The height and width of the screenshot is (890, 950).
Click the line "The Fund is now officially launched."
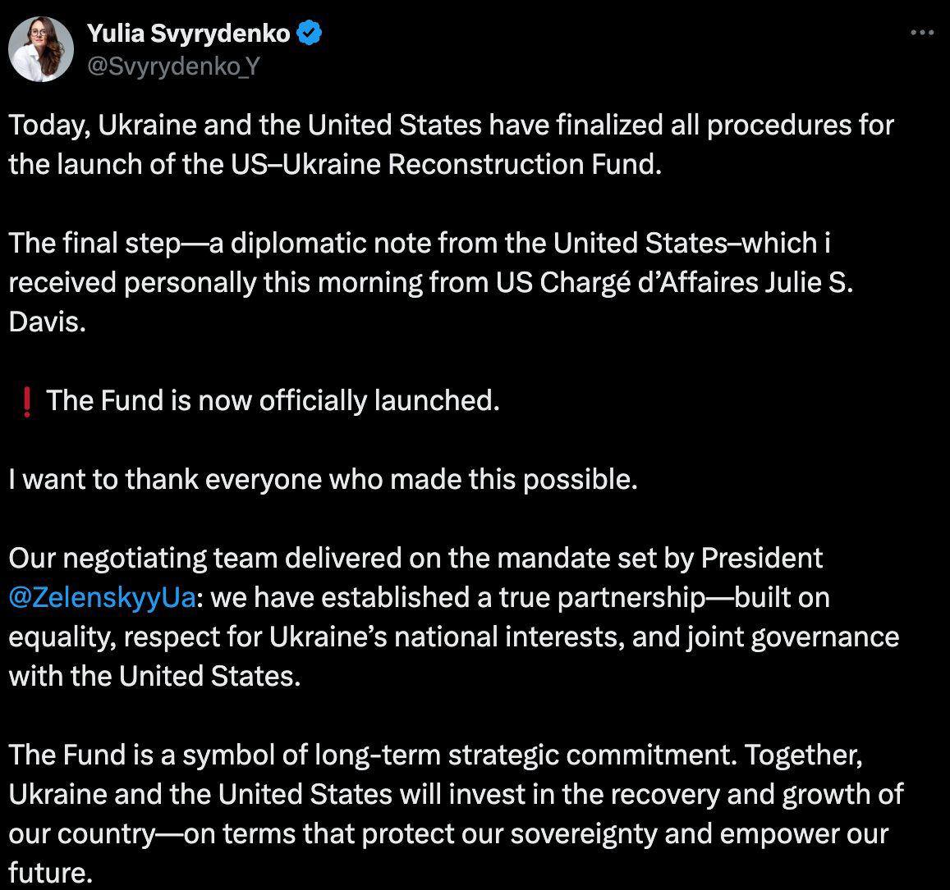[x=273, y=401]
